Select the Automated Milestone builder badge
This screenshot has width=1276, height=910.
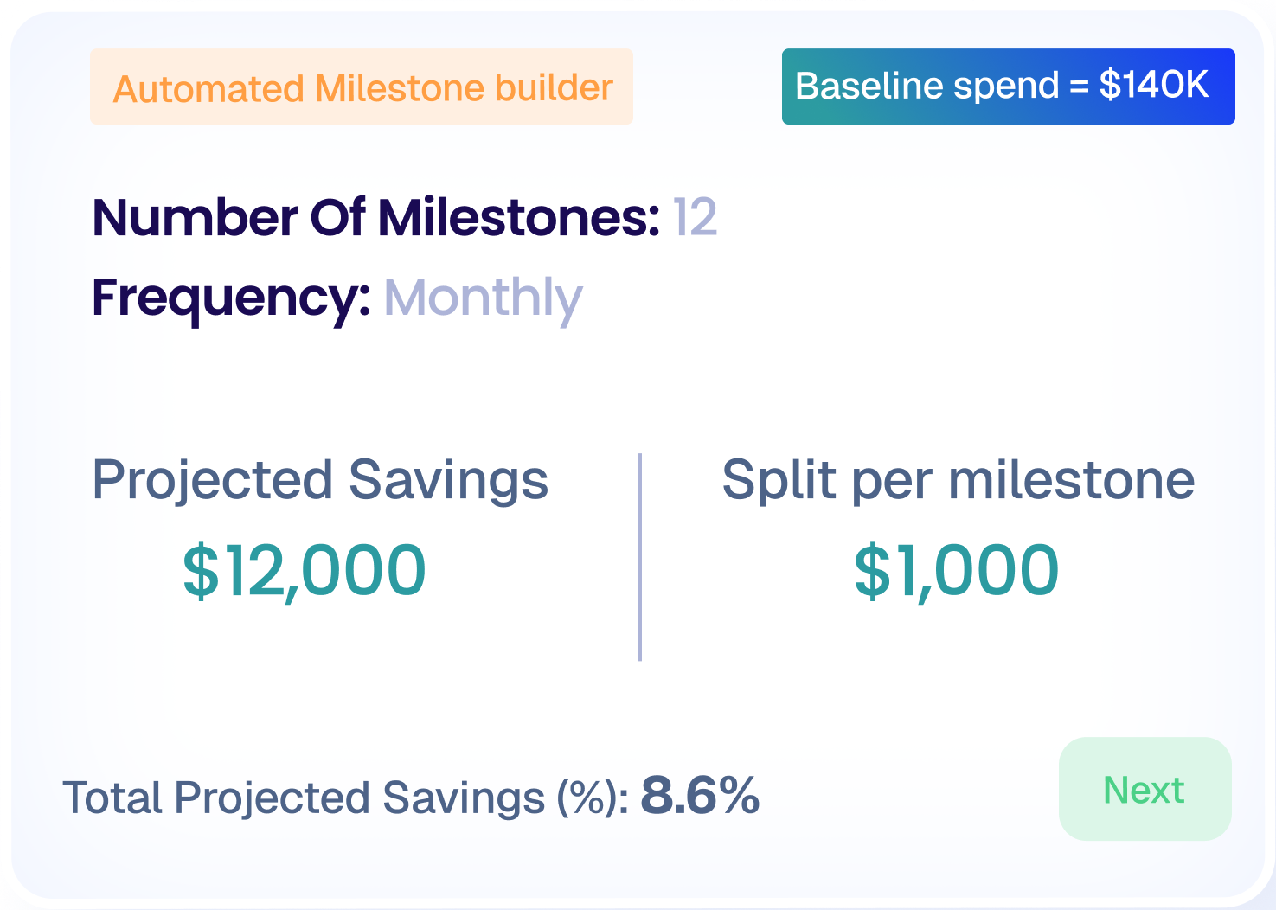click(x=362, y=87)
